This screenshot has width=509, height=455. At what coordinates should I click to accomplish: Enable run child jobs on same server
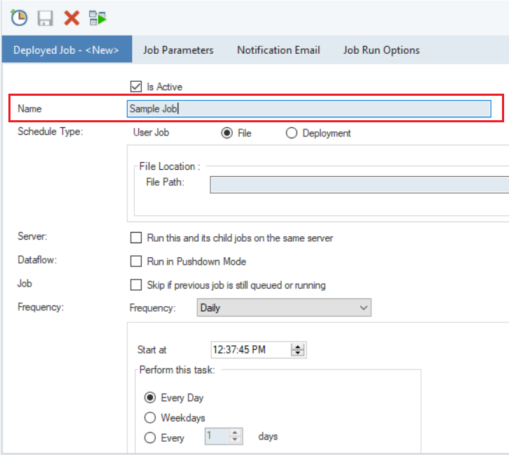click(136, 238)
